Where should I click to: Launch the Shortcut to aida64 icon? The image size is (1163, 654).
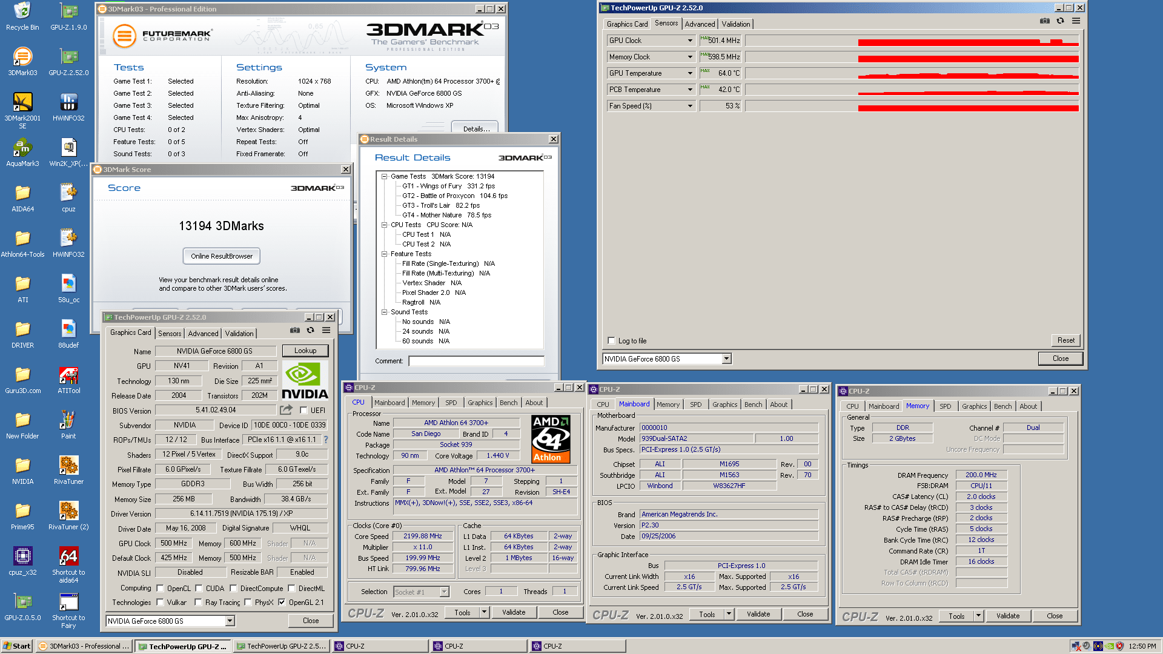tap(68, 564)
